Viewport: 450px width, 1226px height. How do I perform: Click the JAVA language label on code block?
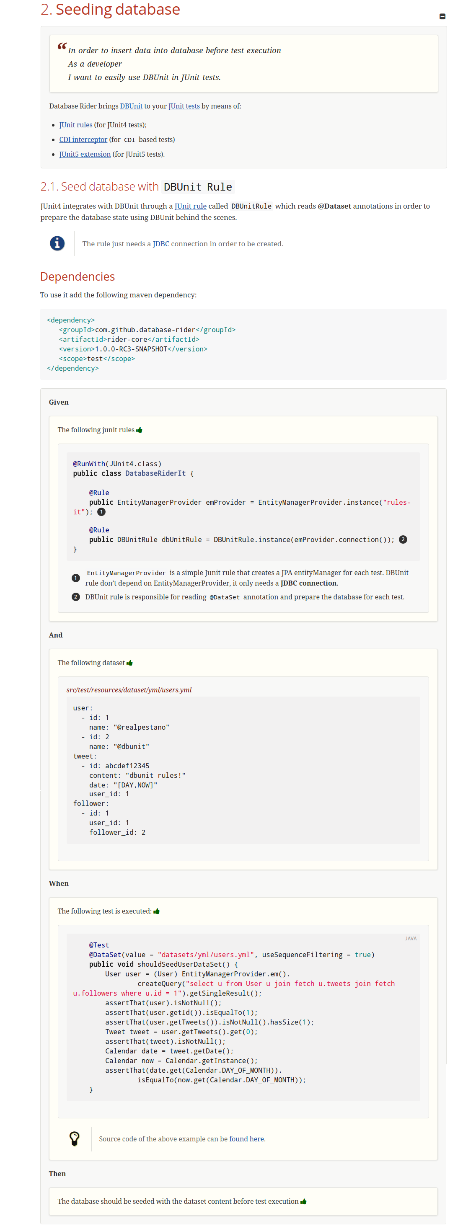[411, 939]
